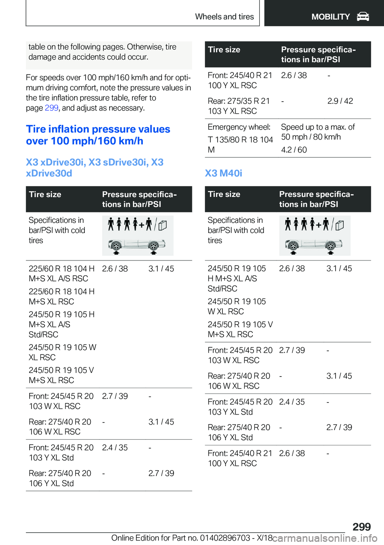This screenshot has height=545, width=384.
Task: Click the page 299 link
Action: point(52,108)
